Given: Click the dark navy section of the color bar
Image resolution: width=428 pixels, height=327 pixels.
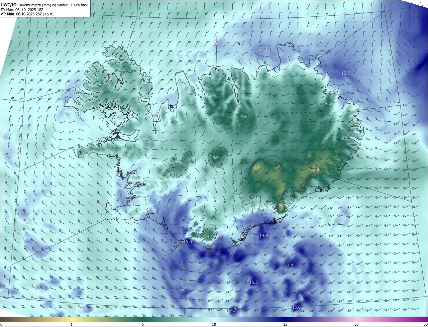Looking at the screenshot, I should pos(285,319).
